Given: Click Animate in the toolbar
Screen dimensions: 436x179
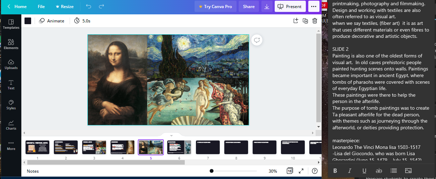Looking at the screenshot, I should coord(52,21).
